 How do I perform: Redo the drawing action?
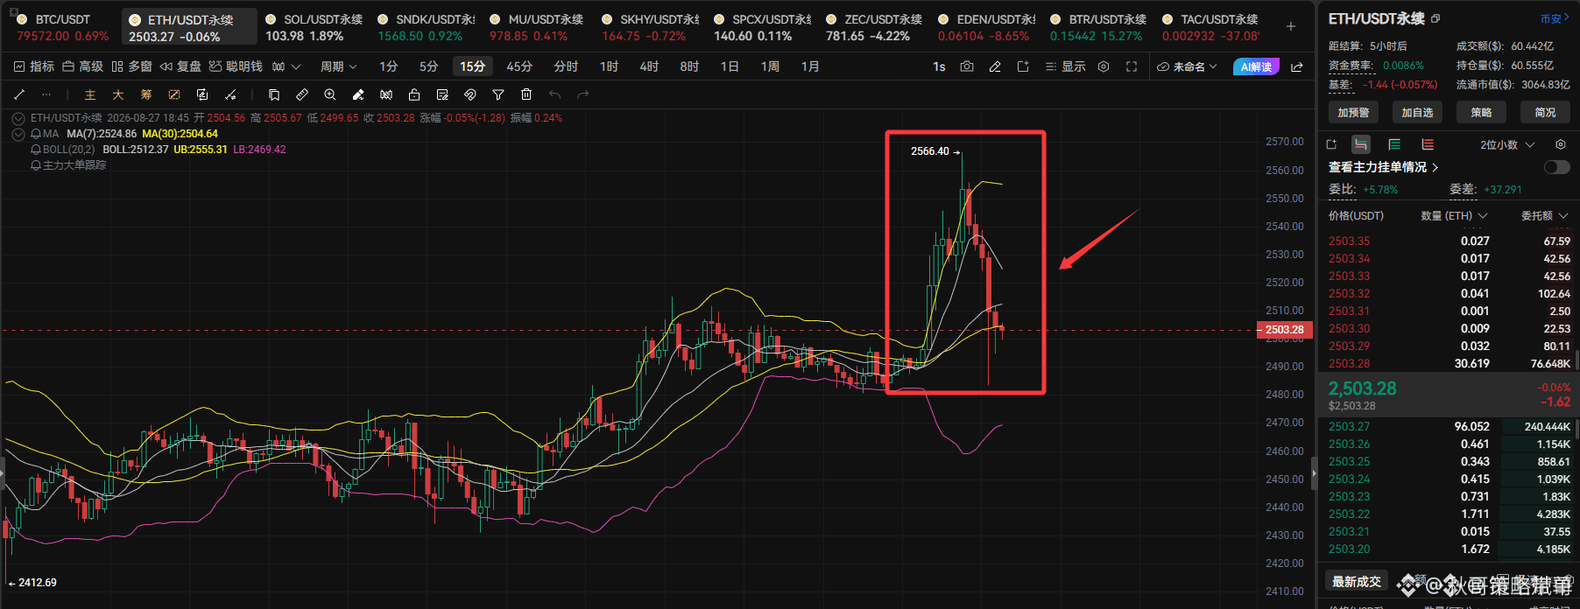pos(583,94)
